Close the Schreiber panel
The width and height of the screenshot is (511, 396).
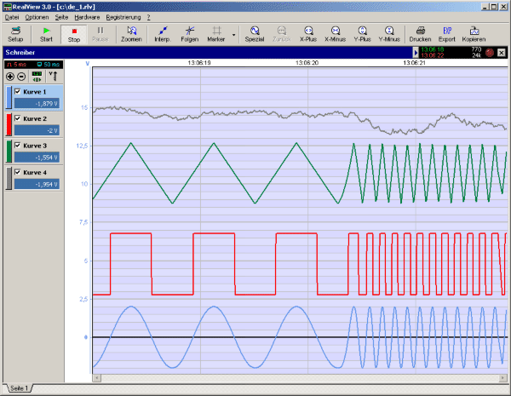(502, 53)
